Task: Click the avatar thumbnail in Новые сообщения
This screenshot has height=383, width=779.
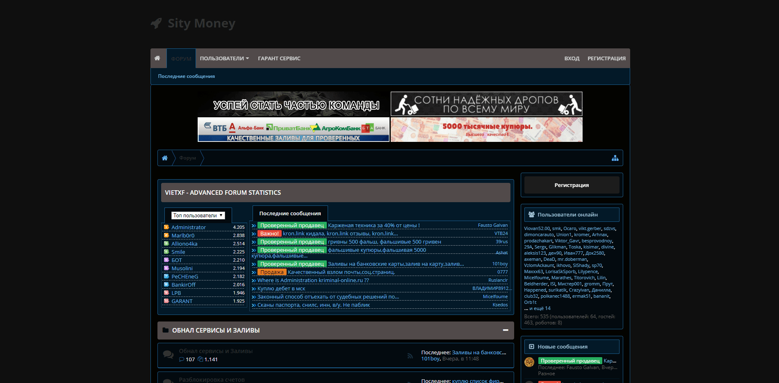Action: (x=529, y=362)
